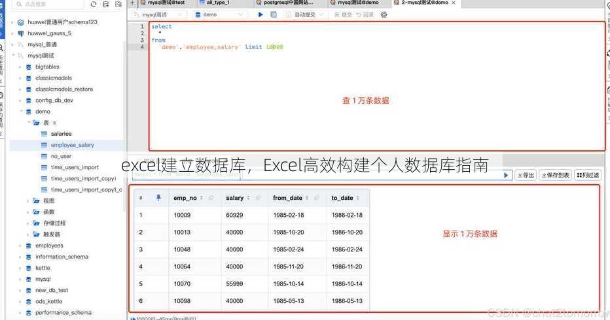
Task: Focus the sidebar search field
Action: point(49,5)
